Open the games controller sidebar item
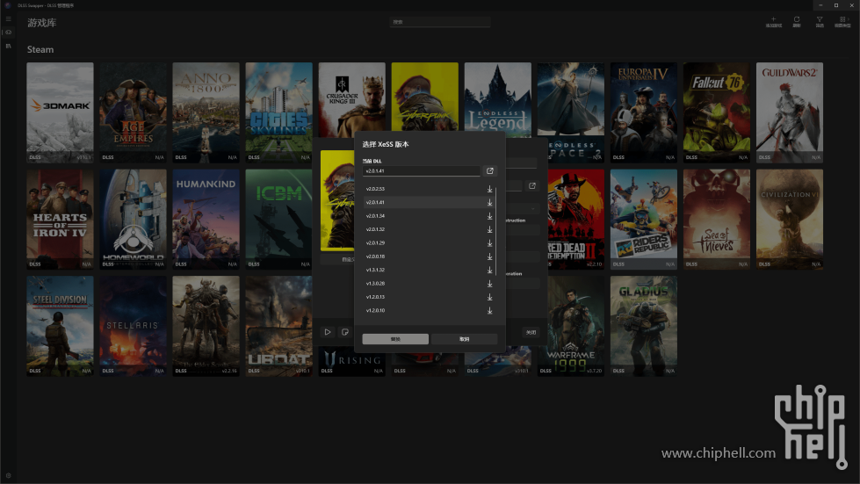The image size is (860, 484). 8,33
